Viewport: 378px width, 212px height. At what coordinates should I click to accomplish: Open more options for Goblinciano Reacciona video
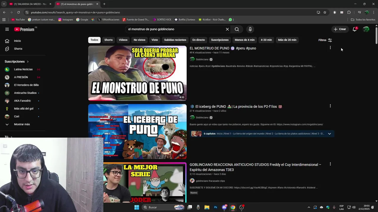click(x=330, y=164)
